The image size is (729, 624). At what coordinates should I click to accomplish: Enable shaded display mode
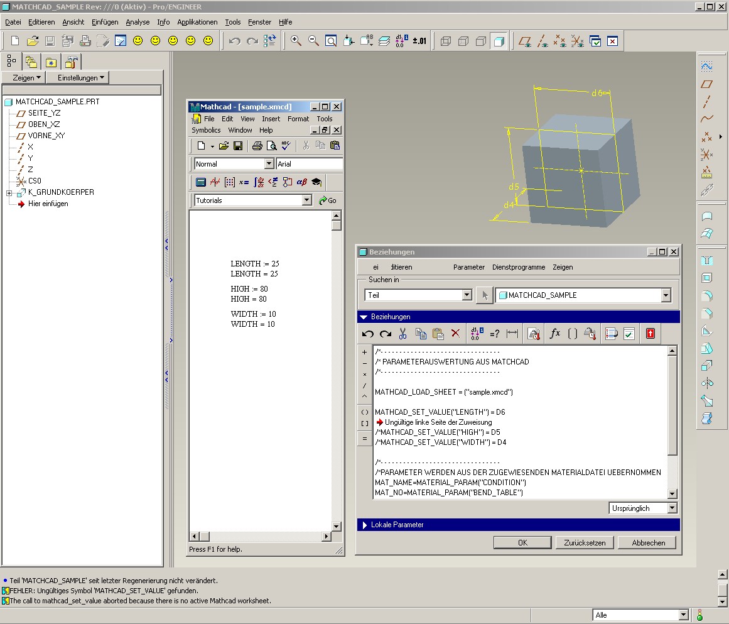(x=499, y=41)
